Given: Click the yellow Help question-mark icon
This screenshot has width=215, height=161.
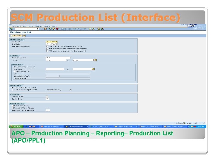Looking at the screenshot, I should tap(99, 29).
